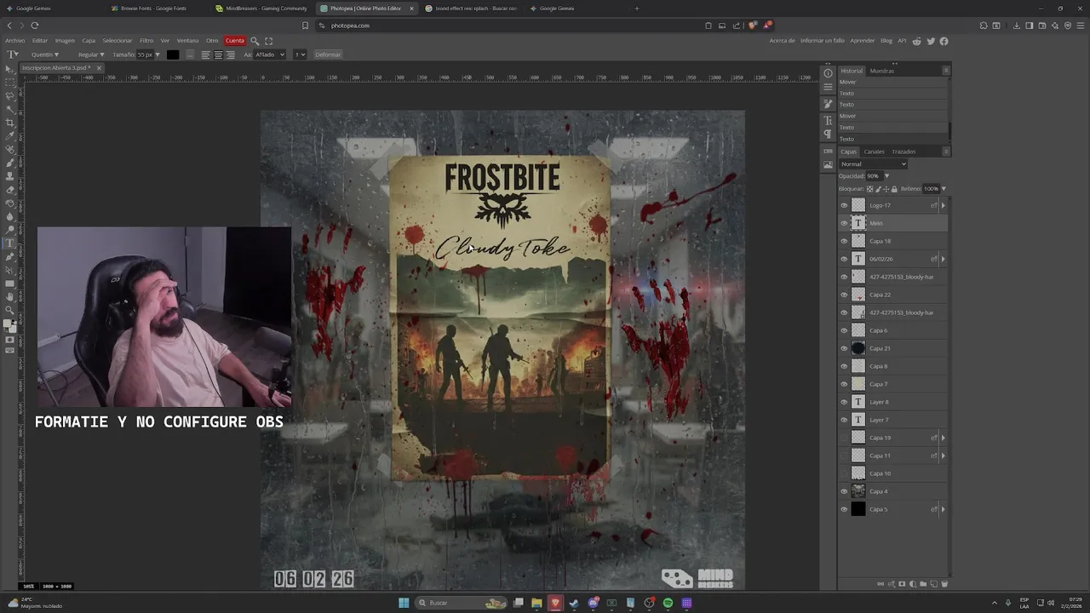Click the red Cuenta button
This screenshot has width=1090, height=613.
click(x=235, y=41)
